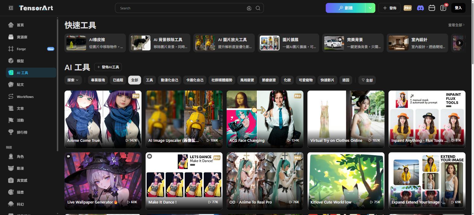Click 發佈AI工具 publish tool button

(x=108, y=67)
